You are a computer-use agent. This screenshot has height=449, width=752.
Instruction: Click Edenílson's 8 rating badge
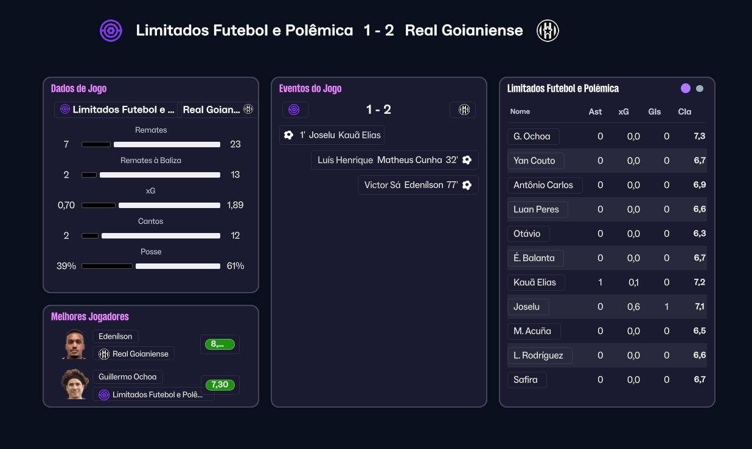pyautogui.click(x=220, y=344)
